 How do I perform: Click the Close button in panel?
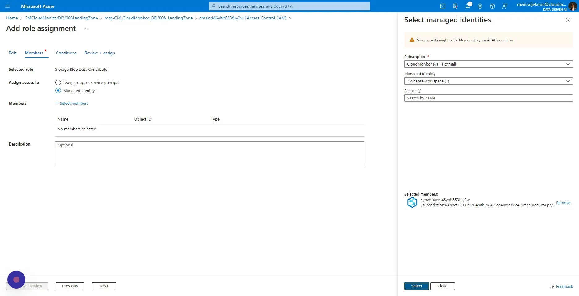(443, 286)
